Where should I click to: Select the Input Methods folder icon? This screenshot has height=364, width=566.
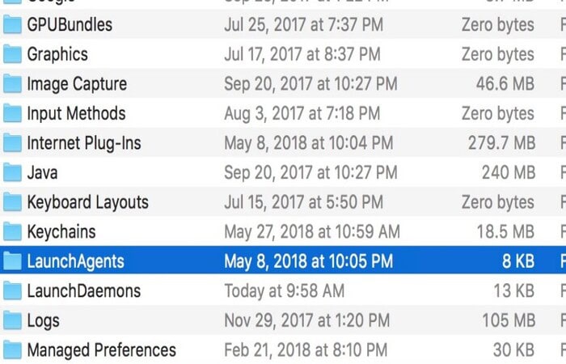[x=12, y=113]
